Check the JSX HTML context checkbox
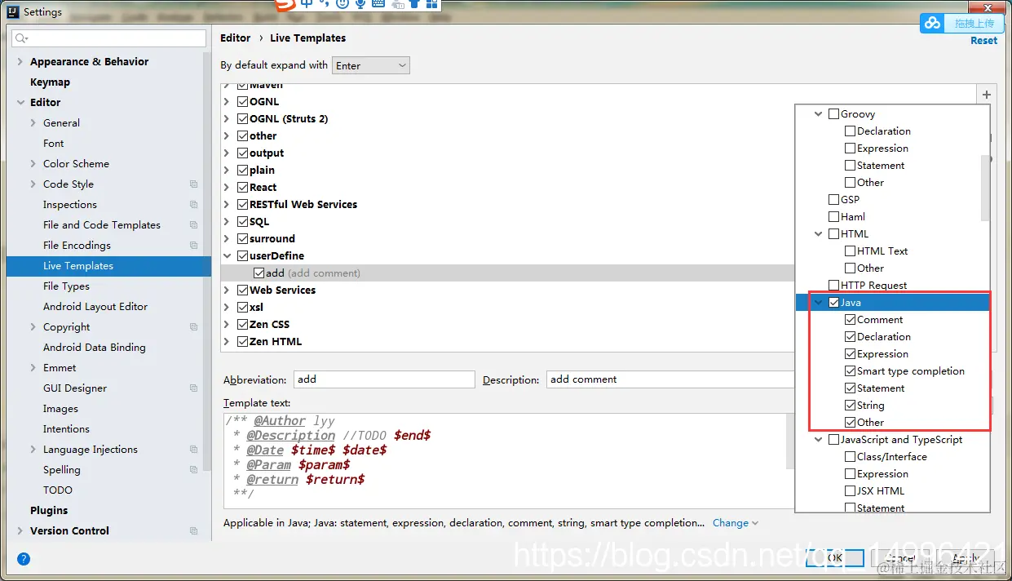This screenshot has height=581, width=1012. tap(850, 491)
